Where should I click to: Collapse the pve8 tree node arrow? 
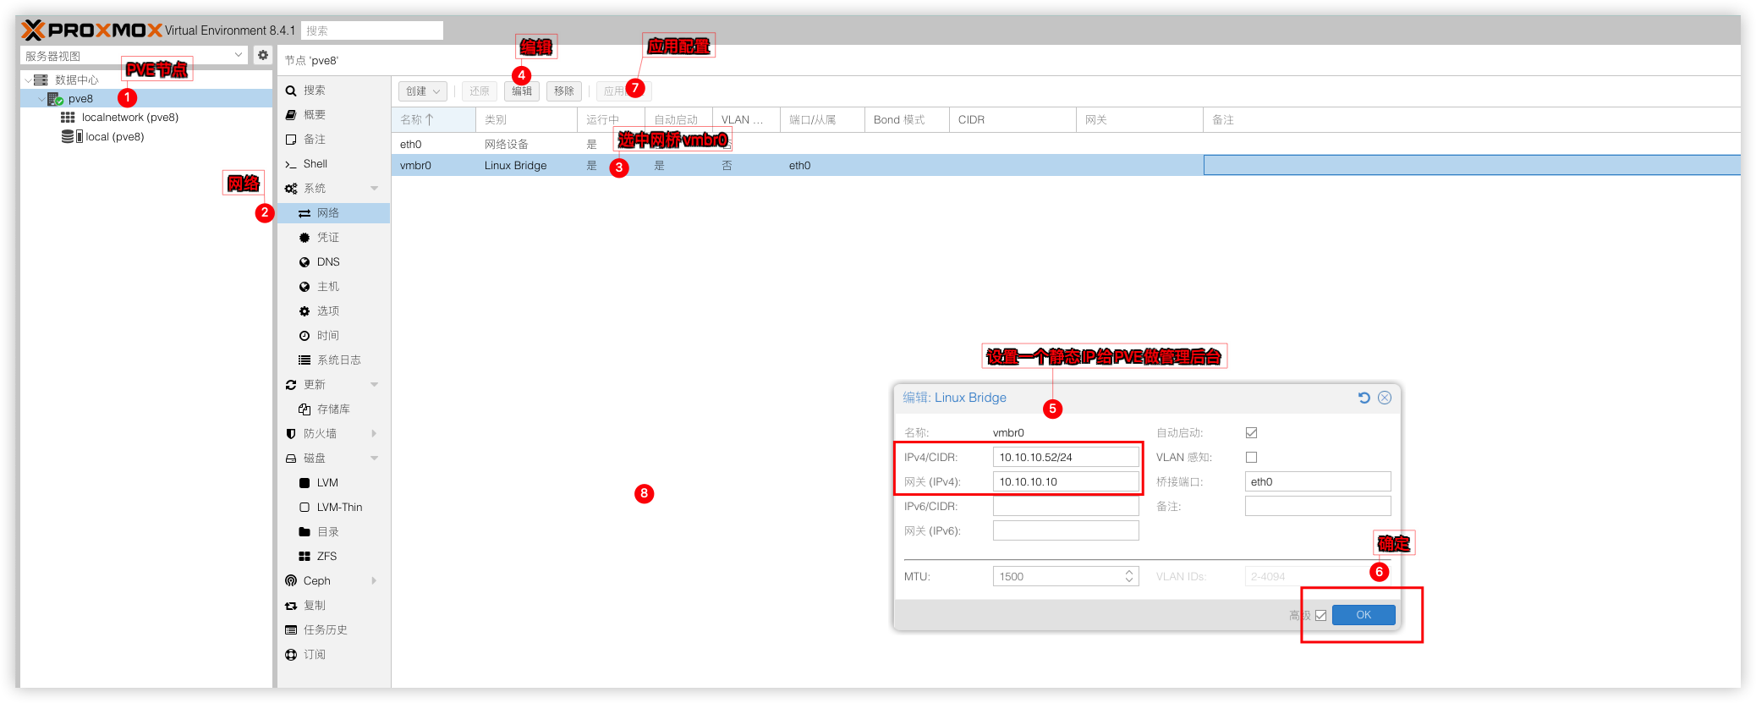coord(41,99)
